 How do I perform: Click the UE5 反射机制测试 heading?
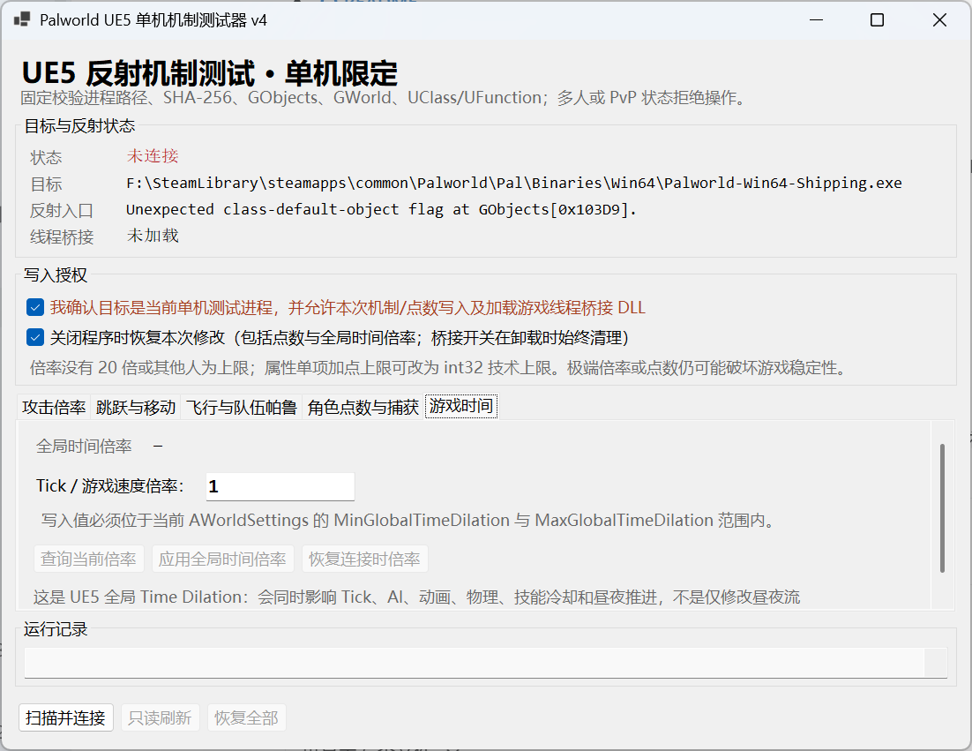(210, 73)
